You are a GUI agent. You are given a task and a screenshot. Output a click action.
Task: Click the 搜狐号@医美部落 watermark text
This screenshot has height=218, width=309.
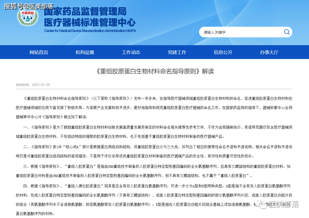(x=29, y=6)
